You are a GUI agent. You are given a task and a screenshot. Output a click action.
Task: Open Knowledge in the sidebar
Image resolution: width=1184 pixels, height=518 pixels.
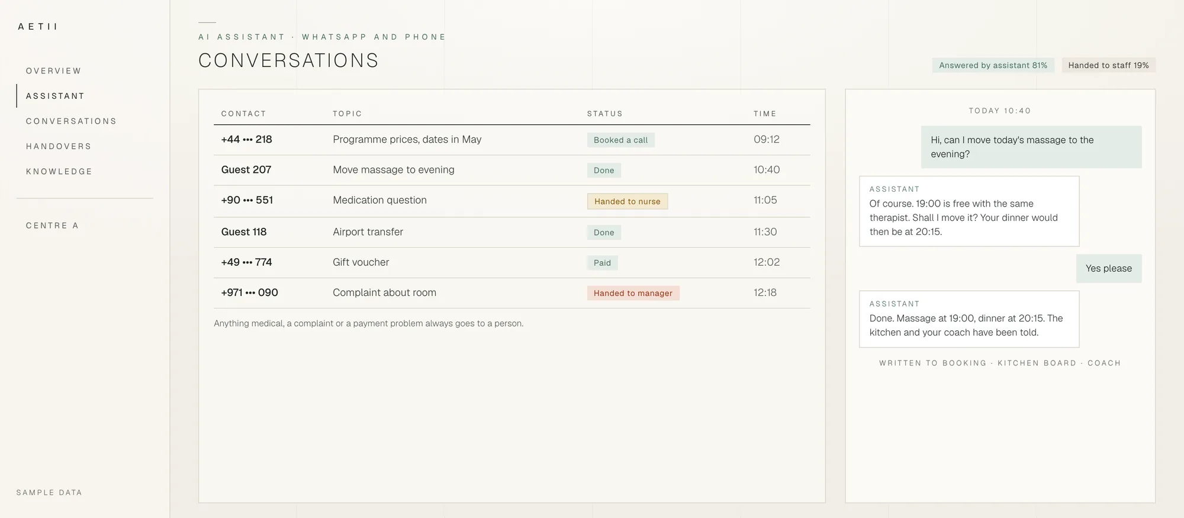point(59,172)
